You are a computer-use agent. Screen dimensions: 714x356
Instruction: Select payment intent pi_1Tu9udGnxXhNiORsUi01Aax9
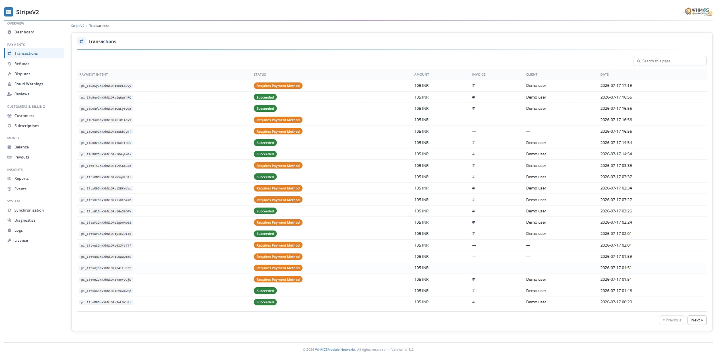106,120
